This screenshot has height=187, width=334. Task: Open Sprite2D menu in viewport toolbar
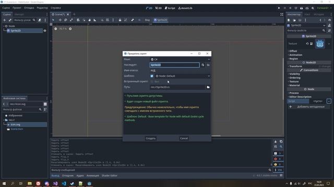[x=161, y=20]
